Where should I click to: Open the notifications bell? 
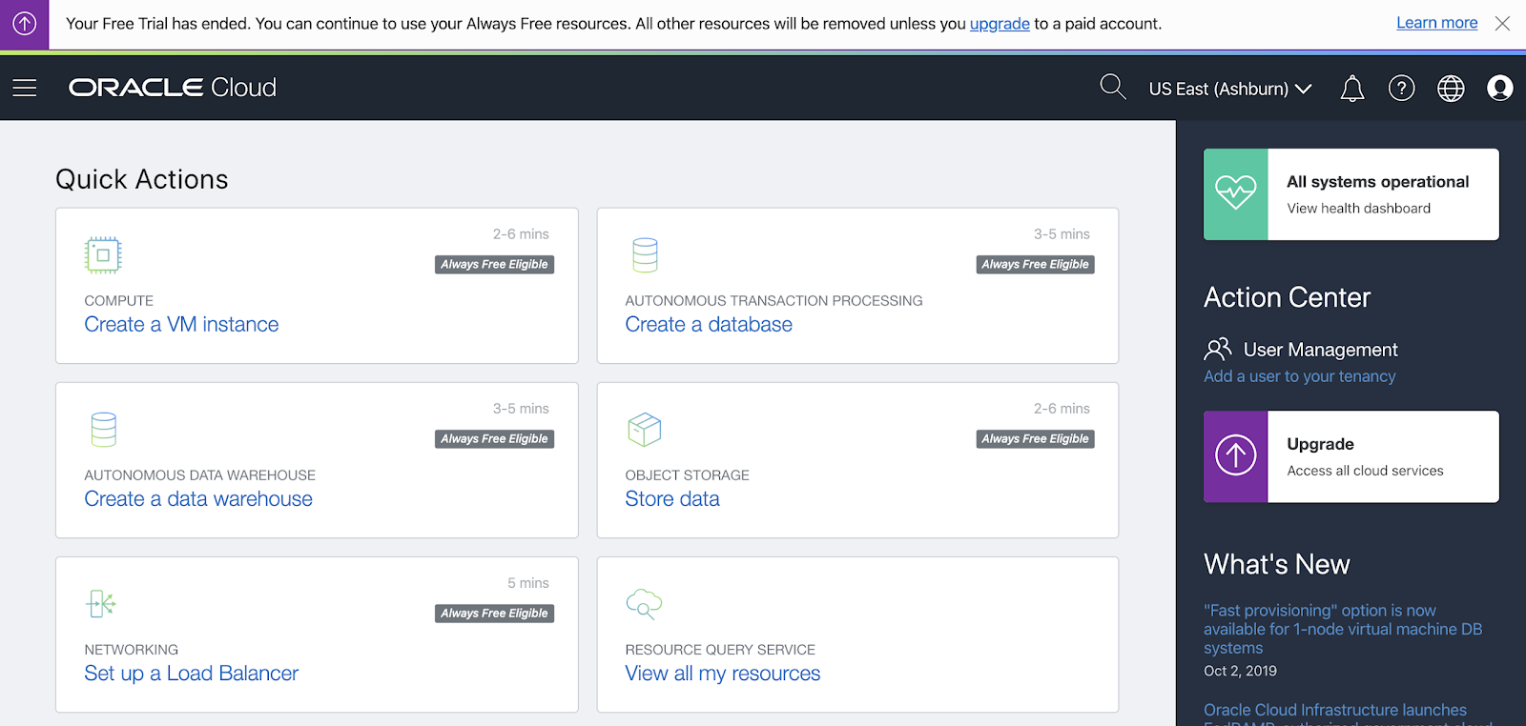(x=1351, y=89)
